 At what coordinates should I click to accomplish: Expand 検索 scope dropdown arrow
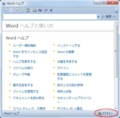(114, 17)
